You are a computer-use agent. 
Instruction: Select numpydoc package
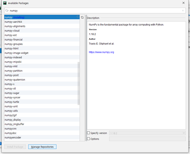(42, 133)
